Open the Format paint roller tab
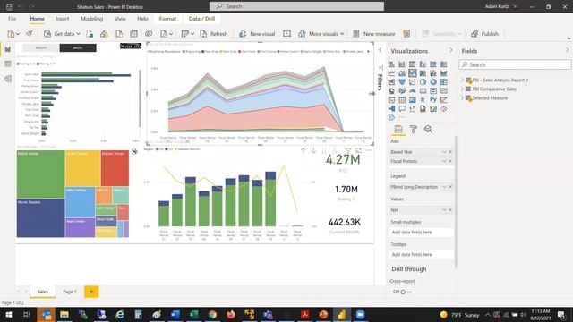Image resolution: width=573 pixels, height=322 pixels. click(x=414, y=129)
